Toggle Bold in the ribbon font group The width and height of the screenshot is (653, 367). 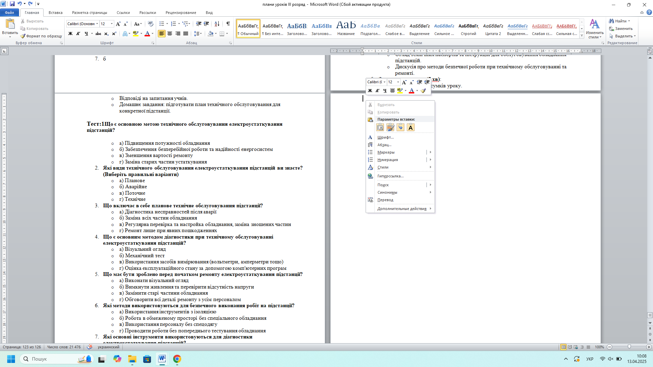70,34
